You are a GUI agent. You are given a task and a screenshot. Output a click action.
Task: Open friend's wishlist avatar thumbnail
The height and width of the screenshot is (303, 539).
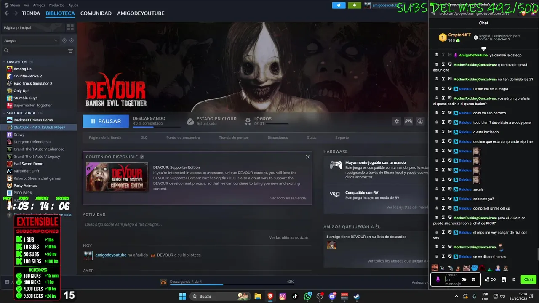pyautogui.click(x=332, y=245)
